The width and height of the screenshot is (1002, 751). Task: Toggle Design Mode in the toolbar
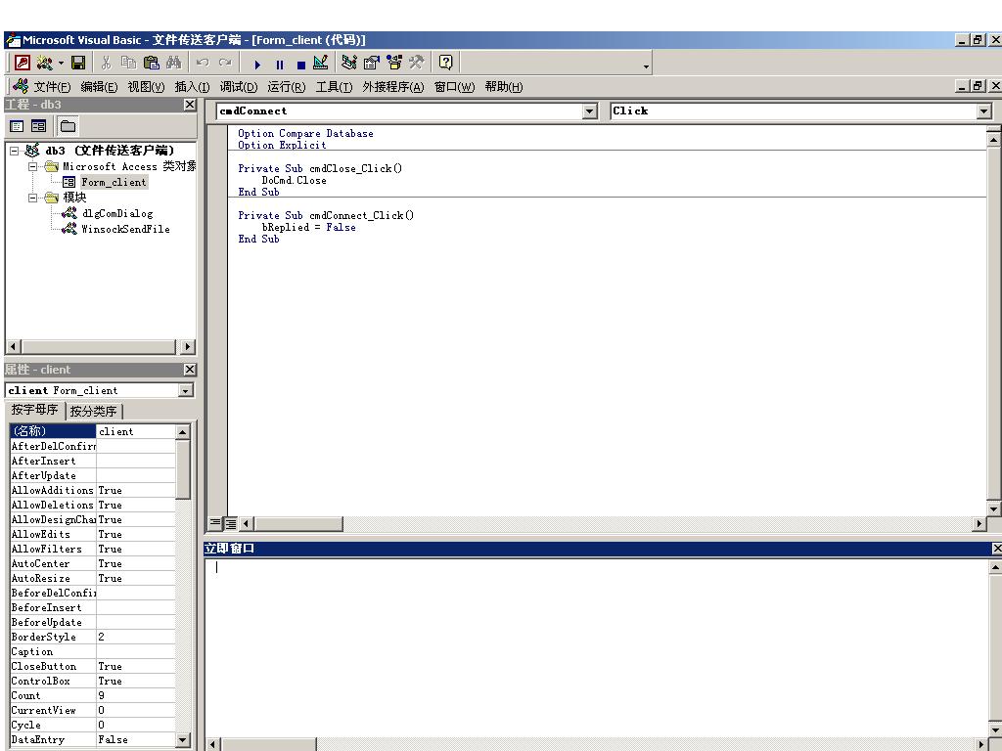pos(321,63)
